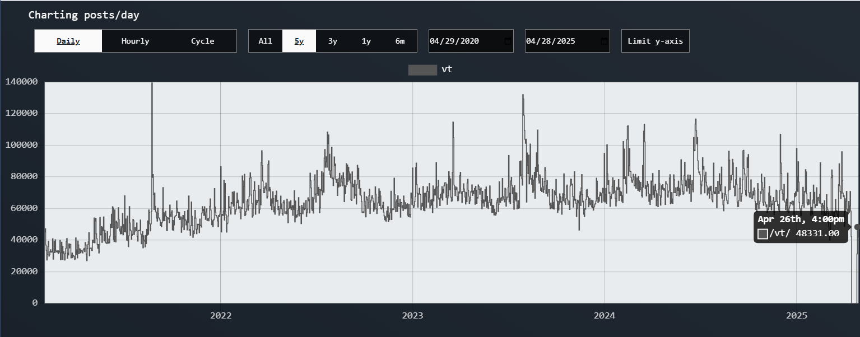Set range to 1y
This screenshot has height=337, width=860.
coord(366,41)
